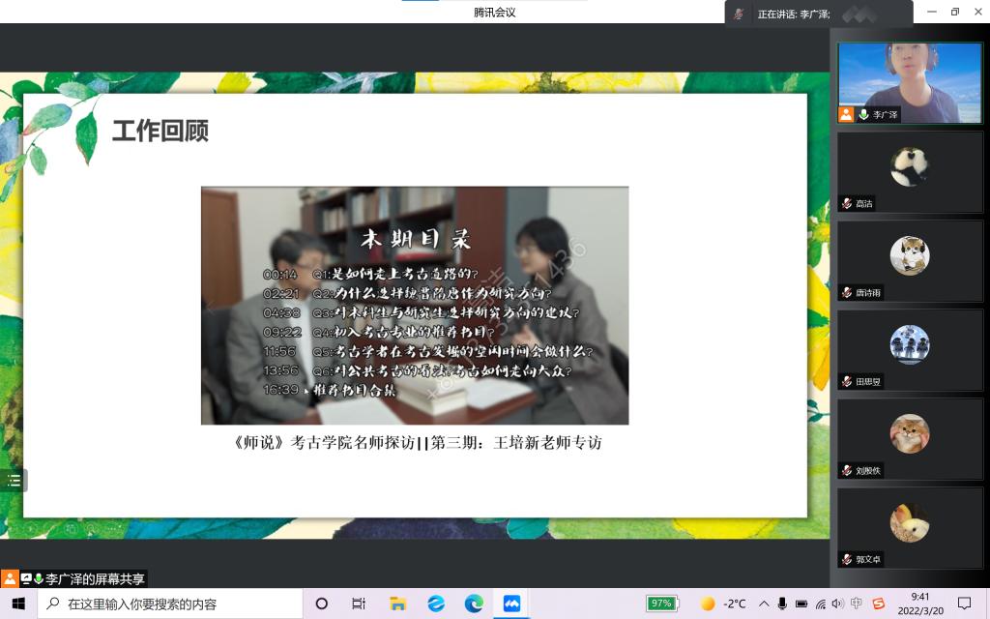Click the orange host icon on 李广泽's video
The image size is (990, 619).
click(846, 114)
